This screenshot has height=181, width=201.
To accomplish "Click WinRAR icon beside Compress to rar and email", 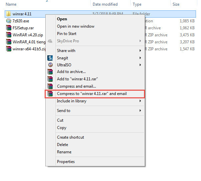I will 50,94.
